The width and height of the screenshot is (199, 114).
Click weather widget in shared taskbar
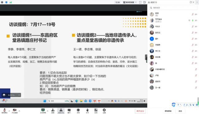coord(5,101)
